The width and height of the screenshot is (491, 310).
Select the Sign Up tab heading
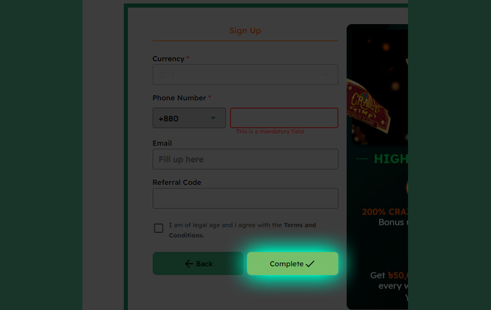pos(245,30)
